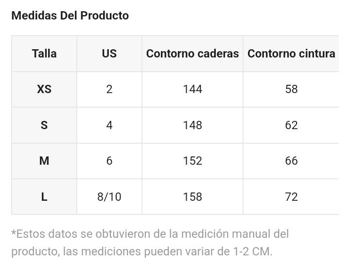Click the 8/10 US size cell
Image resolution: width=350 pixels, height=269 pixels.
pyautogui.click(x=109, y=197)
